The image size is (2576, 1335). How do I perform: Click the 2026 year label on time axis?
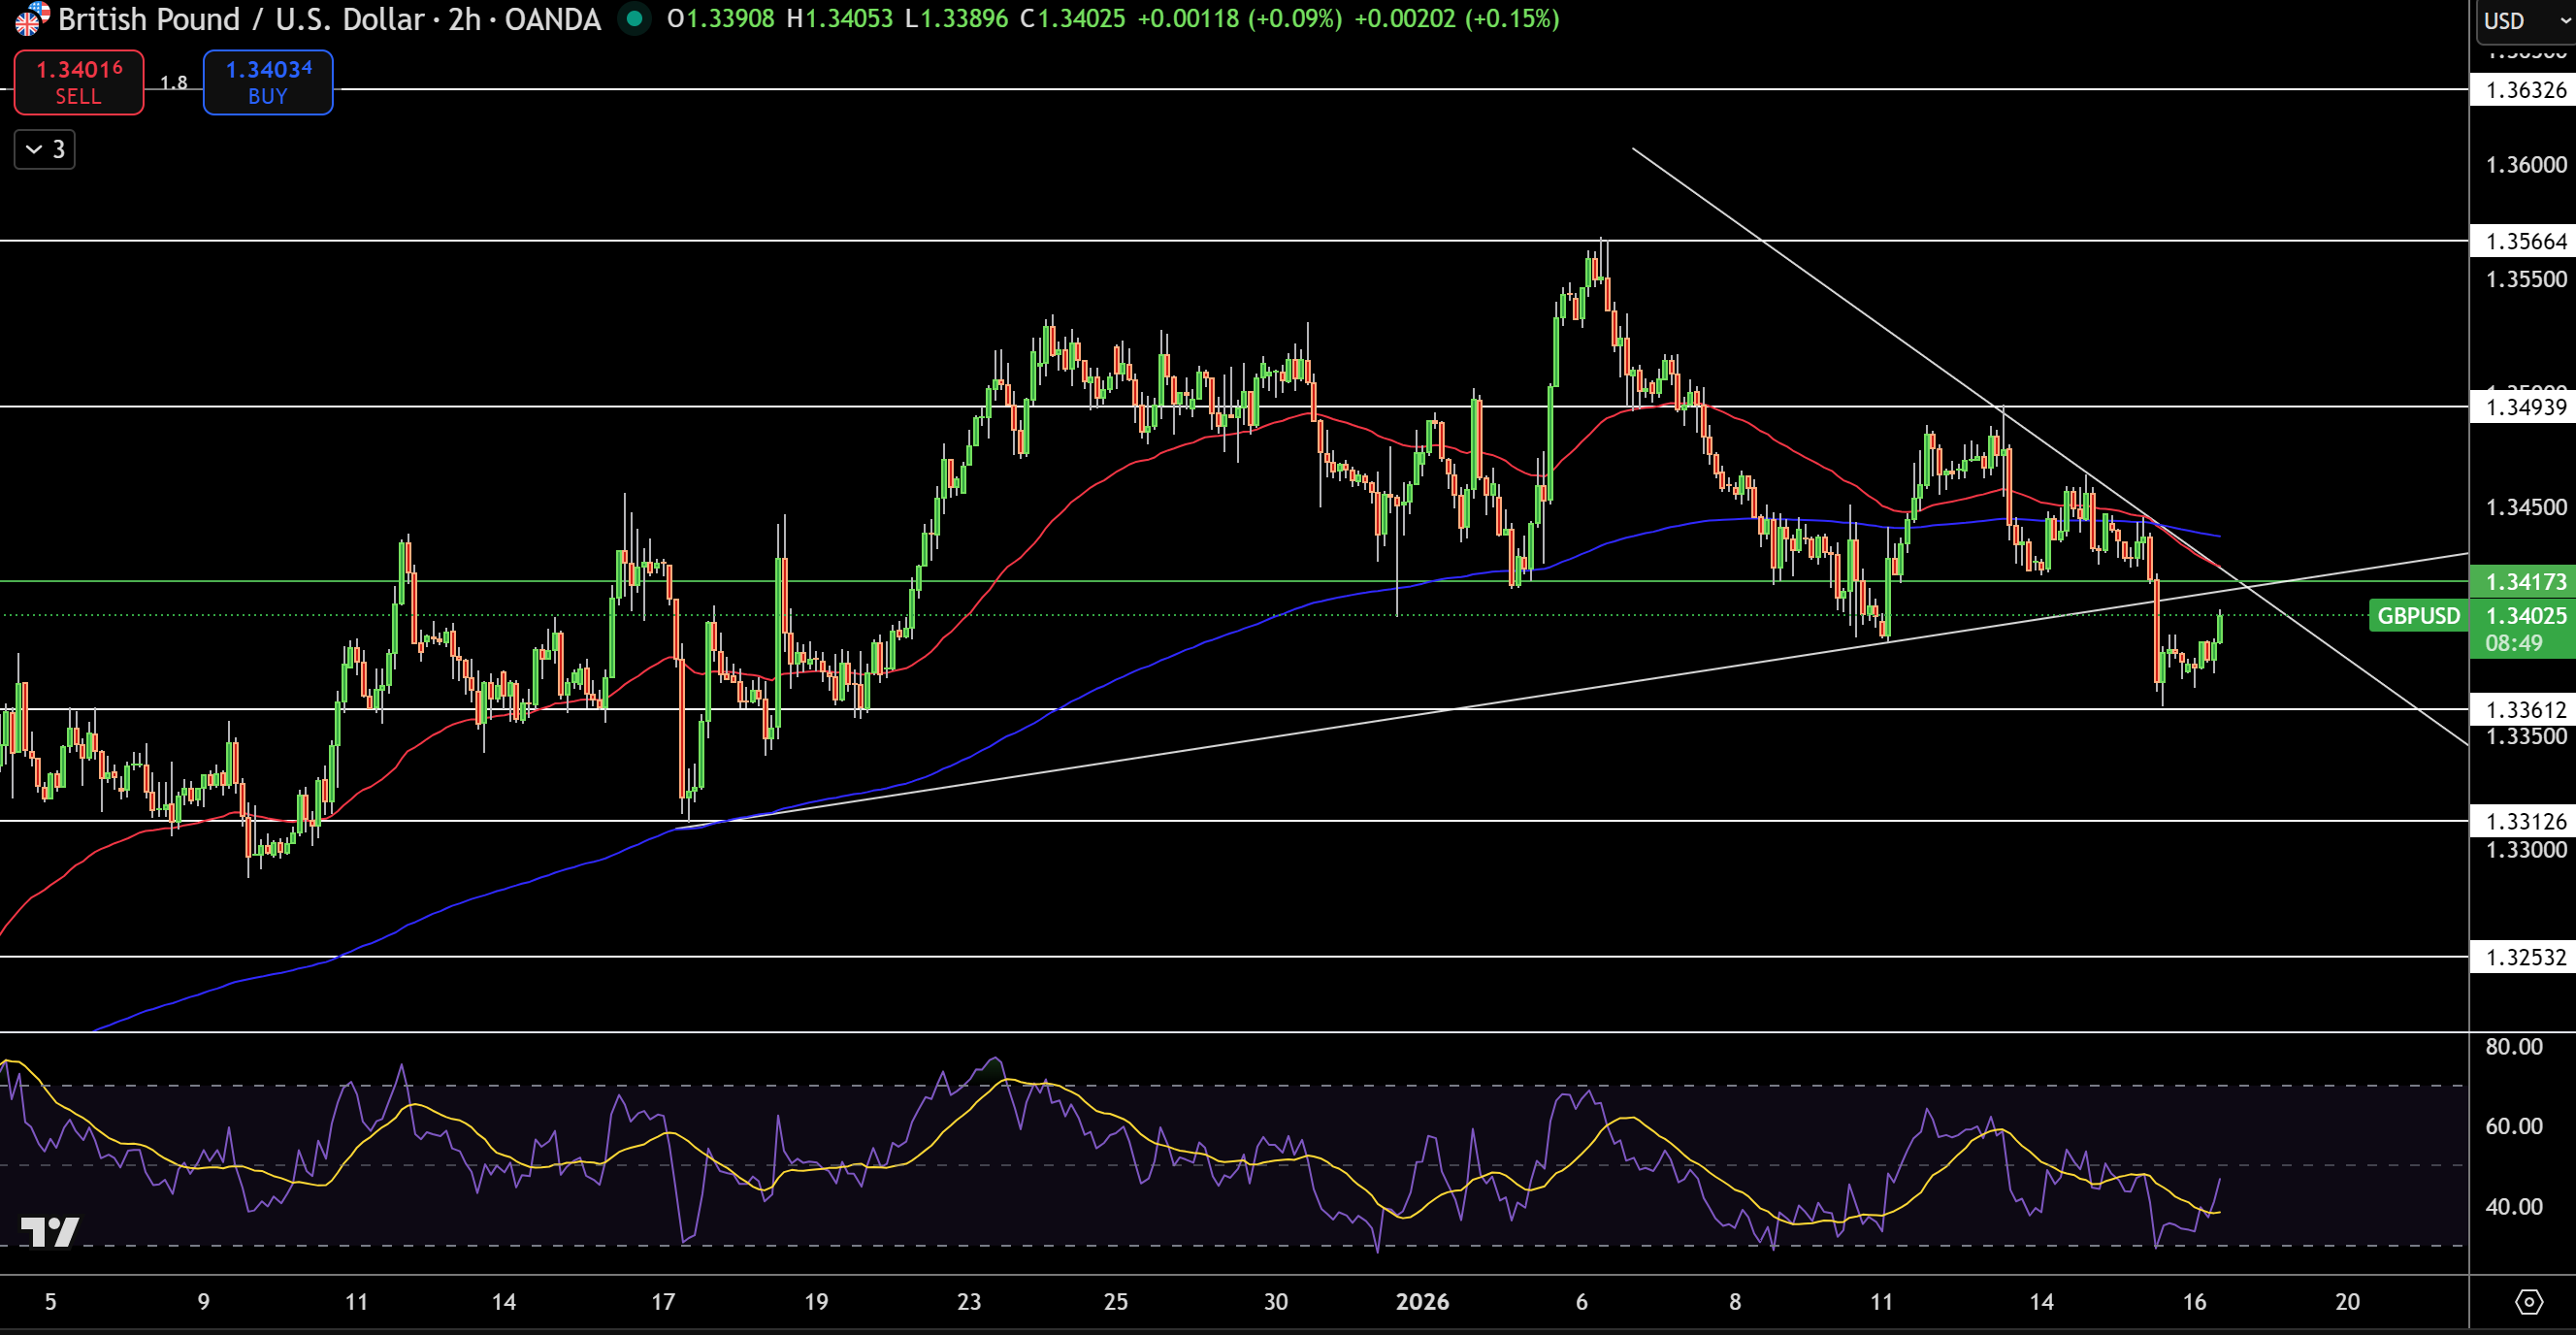pyautogui.click(x=1422, y=1302)
